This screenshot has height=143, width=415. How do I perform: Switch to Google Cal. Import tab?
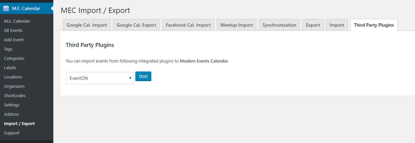87,25
